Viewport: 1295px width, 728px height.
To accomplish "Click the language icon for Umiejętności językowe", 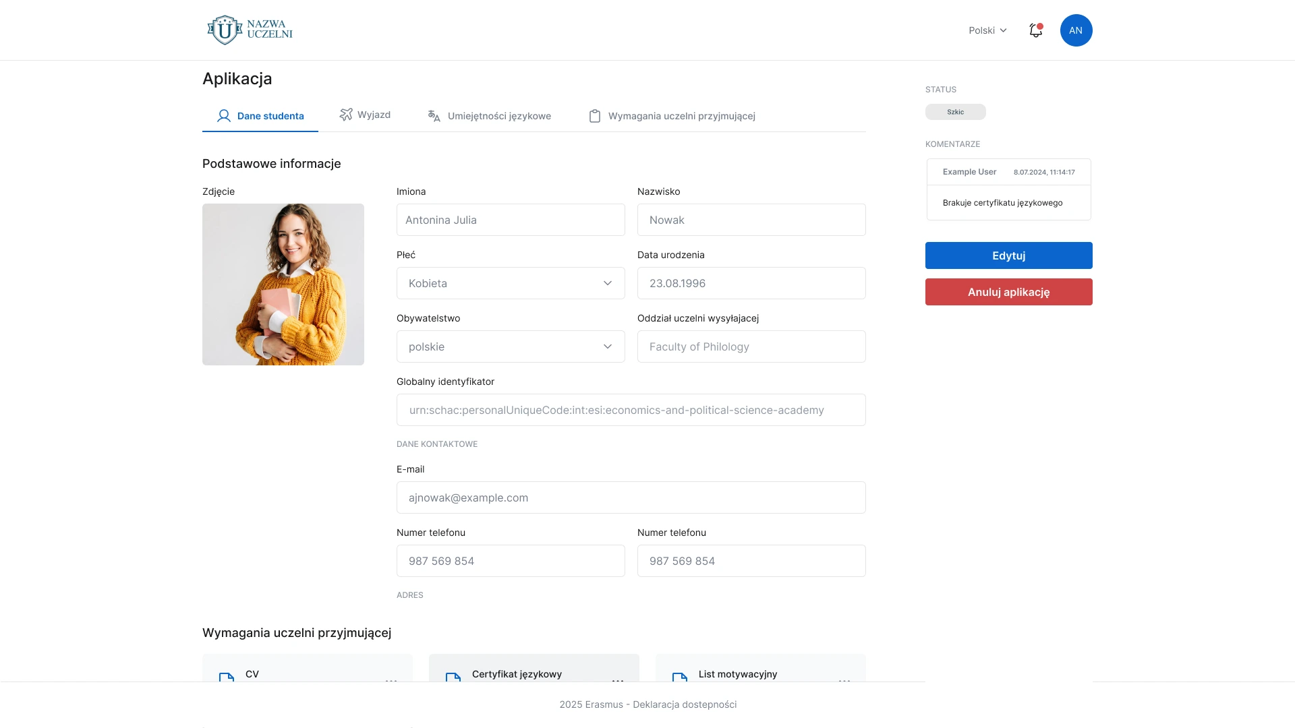I will point(434,115).
